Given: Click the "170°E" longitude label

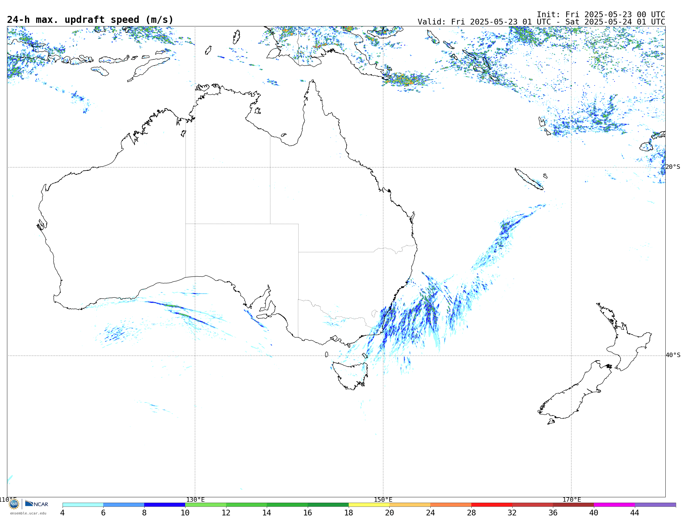Looking at the screenshot, I should [572, 500].
